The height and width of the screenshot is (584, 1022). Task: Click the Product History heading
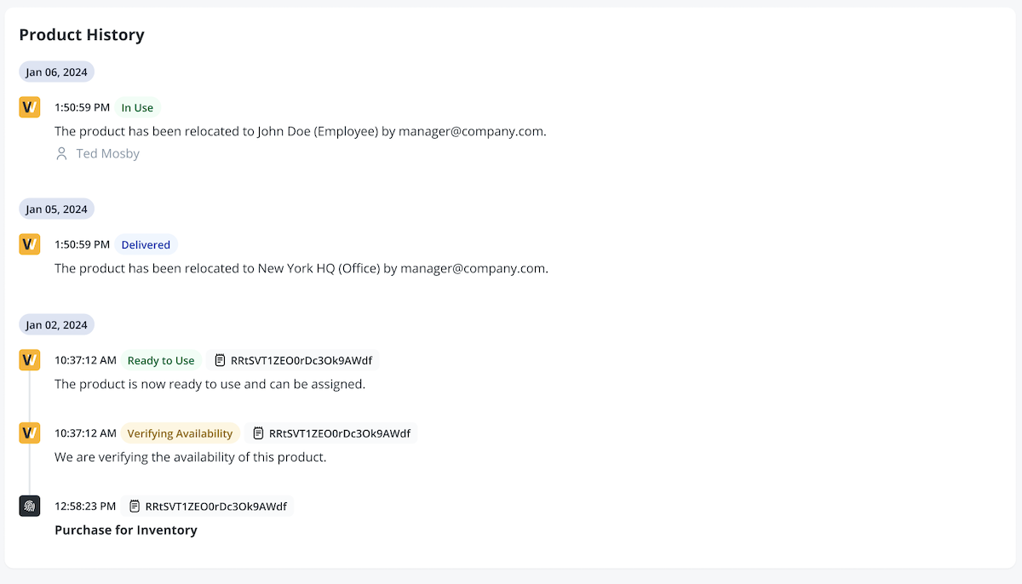82,35
